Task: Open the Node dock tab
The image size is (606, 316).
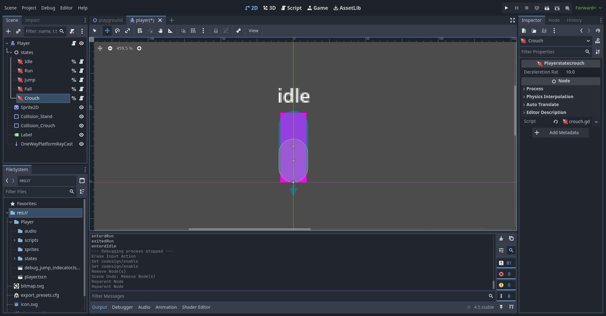Action: pos(554,20)
